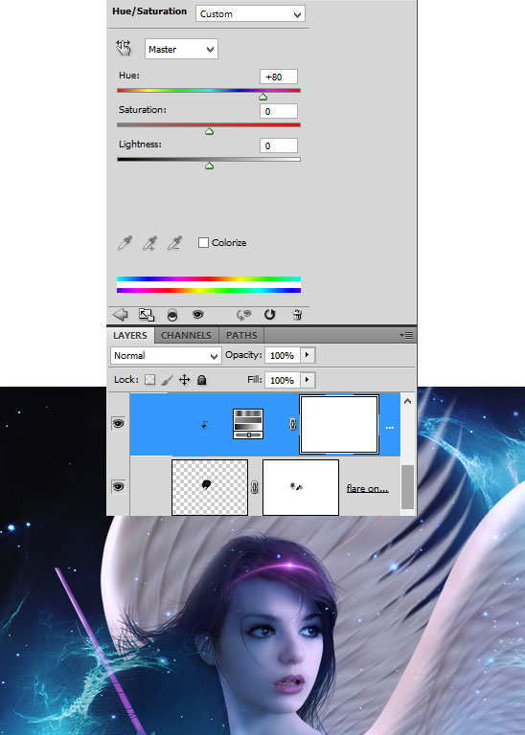Open the Fill slider flyout arrow
This screenshot has height=735, width=525.
pyautogui.click(x=307, y=380)
